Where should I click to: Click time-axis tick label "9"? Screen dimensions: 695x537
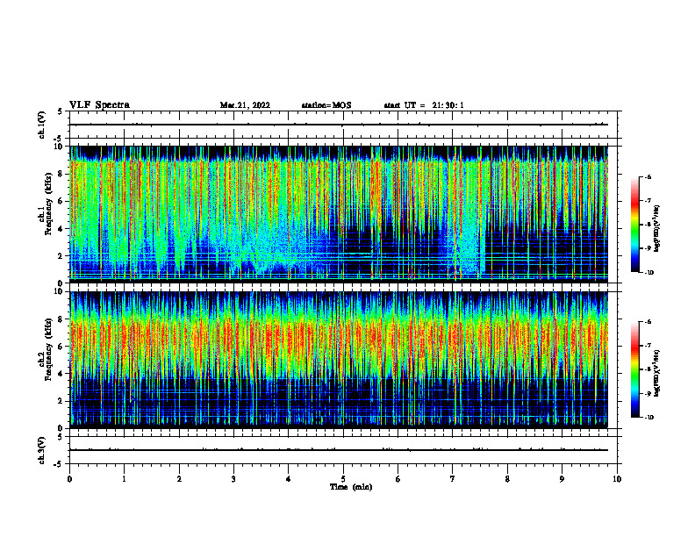coord(562,479)
